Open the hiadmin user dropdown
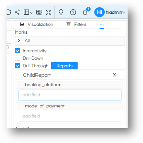 [x=115, y=12]
